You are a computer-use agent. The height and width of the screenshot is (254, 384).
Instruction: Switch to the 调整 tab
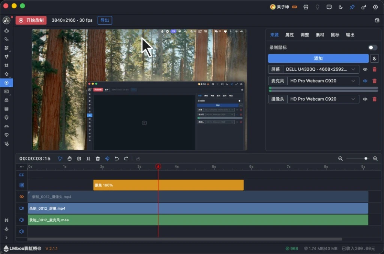[304, 35]
